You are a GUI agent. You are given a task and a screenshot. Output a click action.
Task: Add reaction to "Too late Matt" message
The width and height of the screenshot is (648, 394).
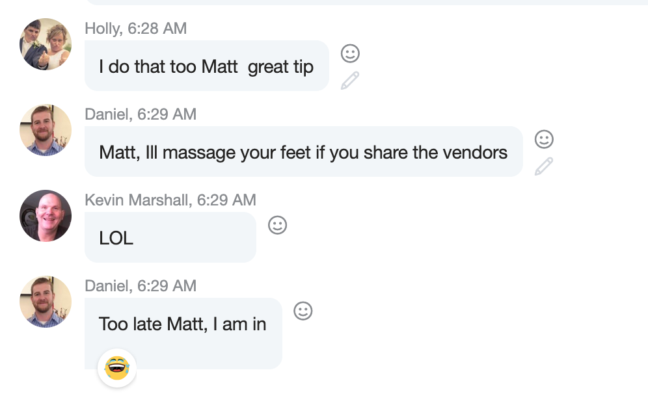(303, 311)
